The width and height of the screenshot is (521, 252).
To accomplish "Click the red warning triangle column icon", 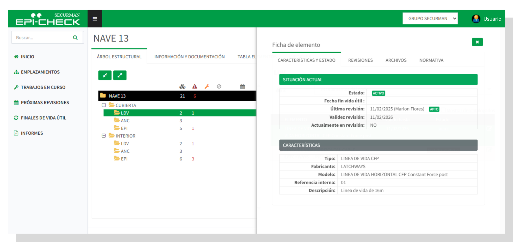I will coord(195,87).
